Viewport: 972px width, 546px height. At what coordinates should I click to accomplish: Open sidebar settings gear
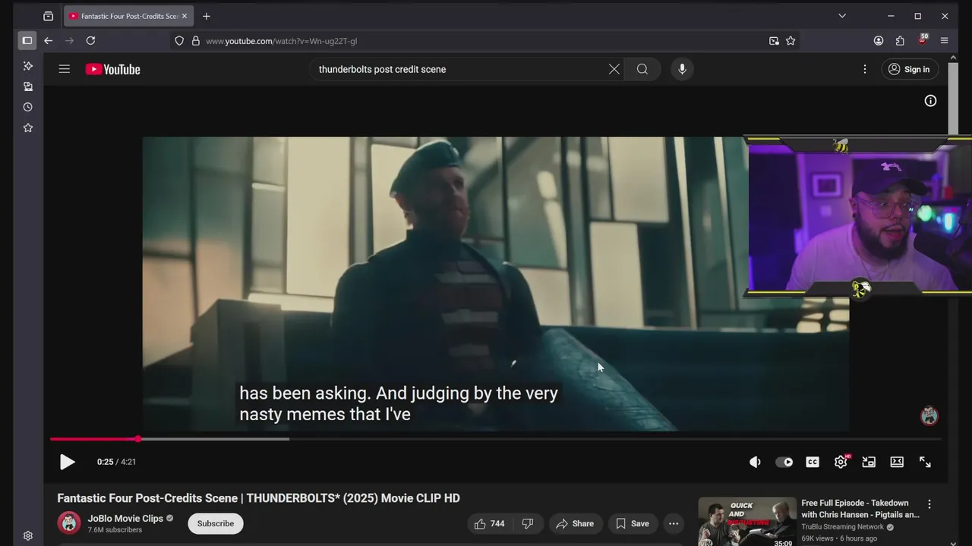point(28,535)
